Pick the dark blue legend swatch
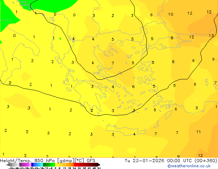This screenshot has width=218, height=169. click(32, 165)
